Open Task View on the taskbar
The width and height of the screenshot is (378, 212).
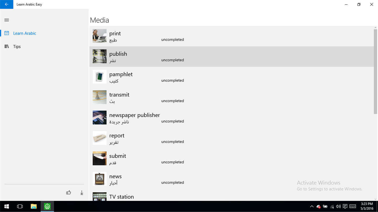[x=20, y=207]
